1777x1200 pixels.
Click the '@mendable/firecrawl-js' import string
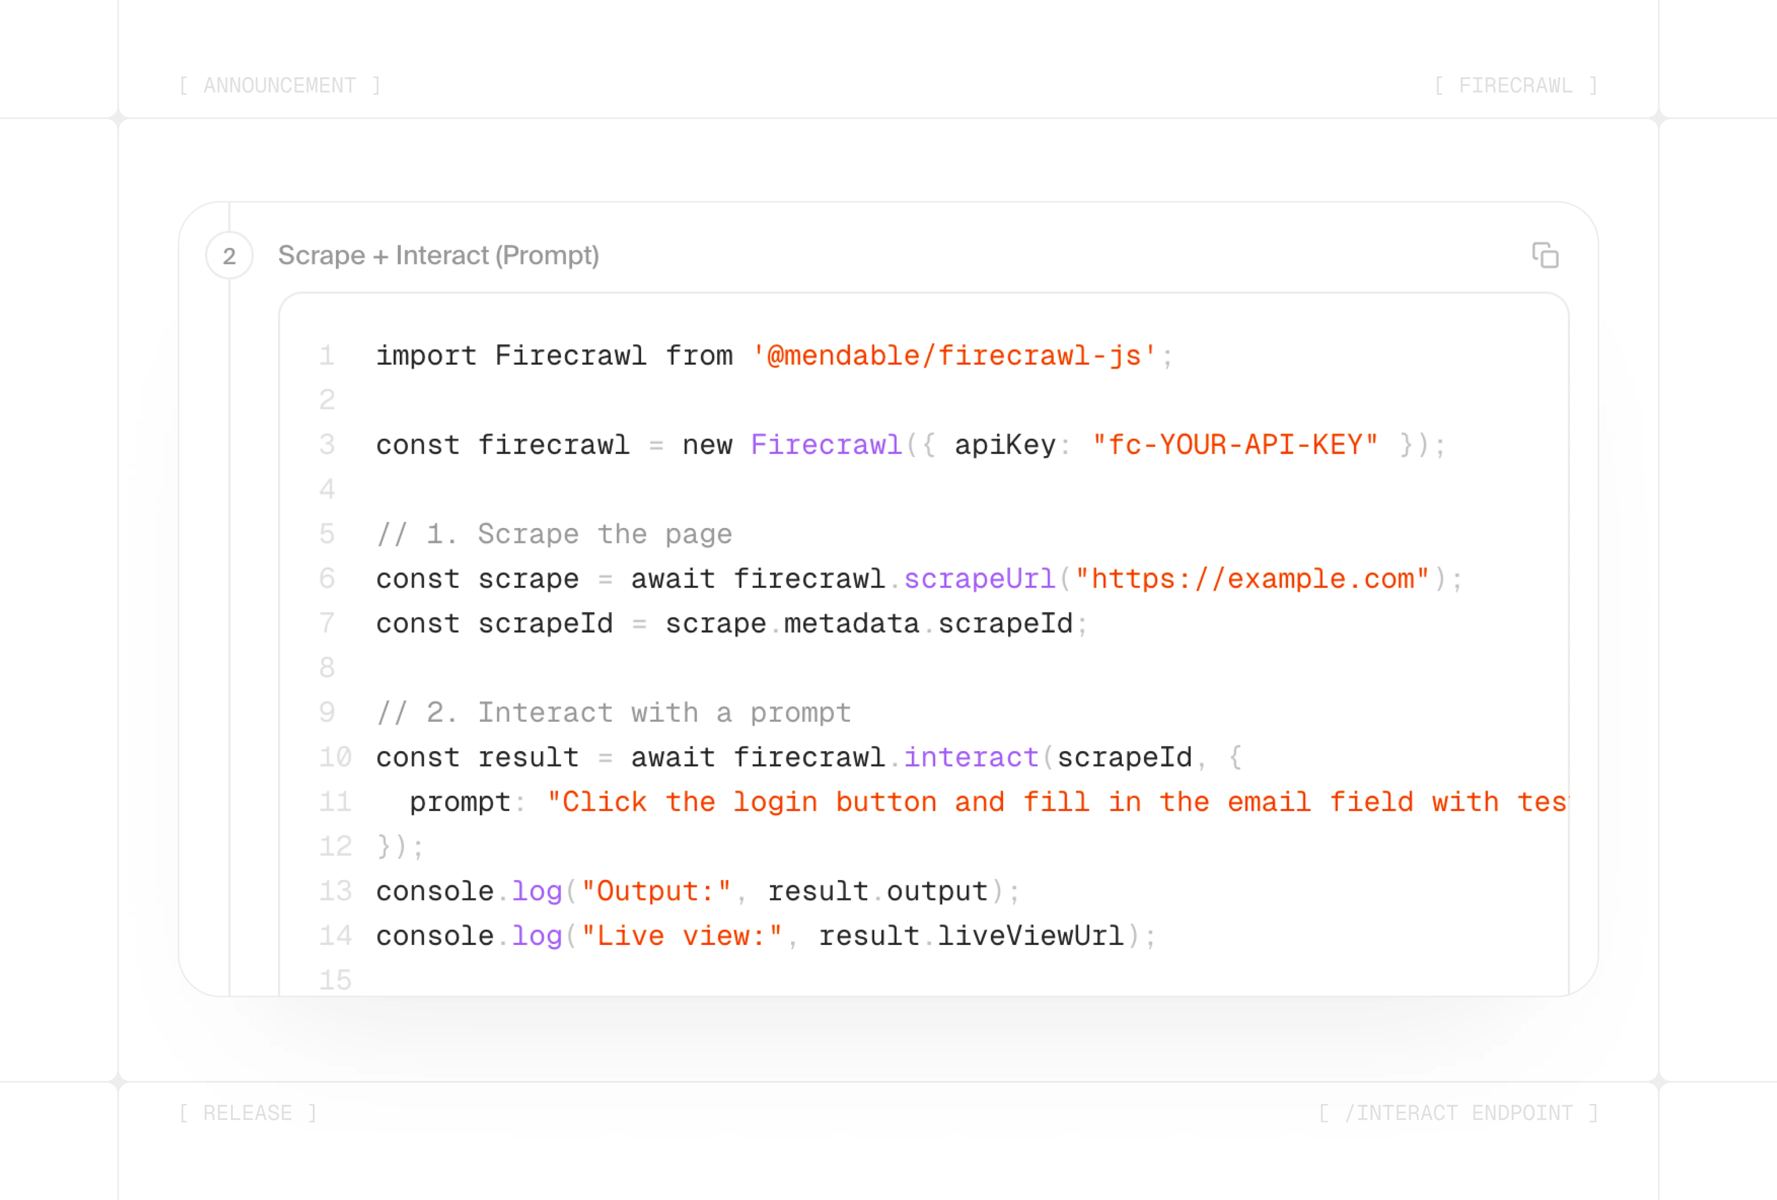(953, 356)
